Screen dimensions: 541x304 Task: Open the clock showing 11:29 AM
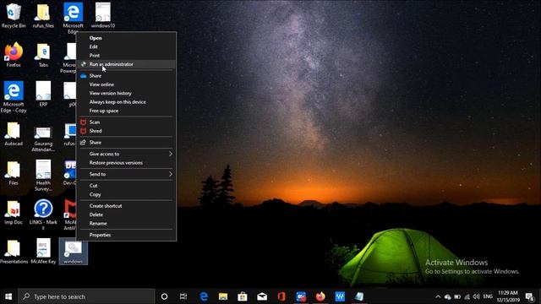click(508, 296)
